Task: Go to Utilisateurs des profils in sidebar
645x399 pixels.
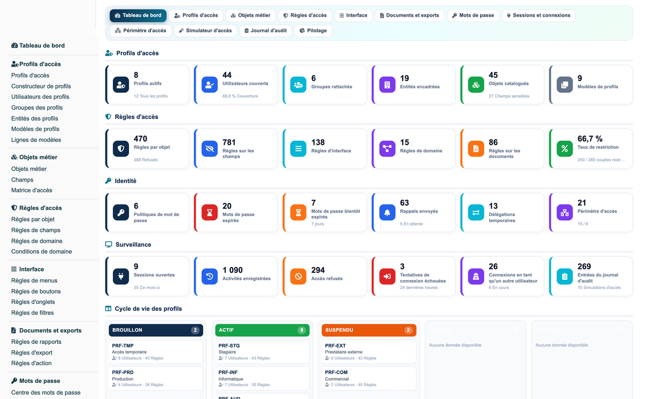Action: coord(40,97)
